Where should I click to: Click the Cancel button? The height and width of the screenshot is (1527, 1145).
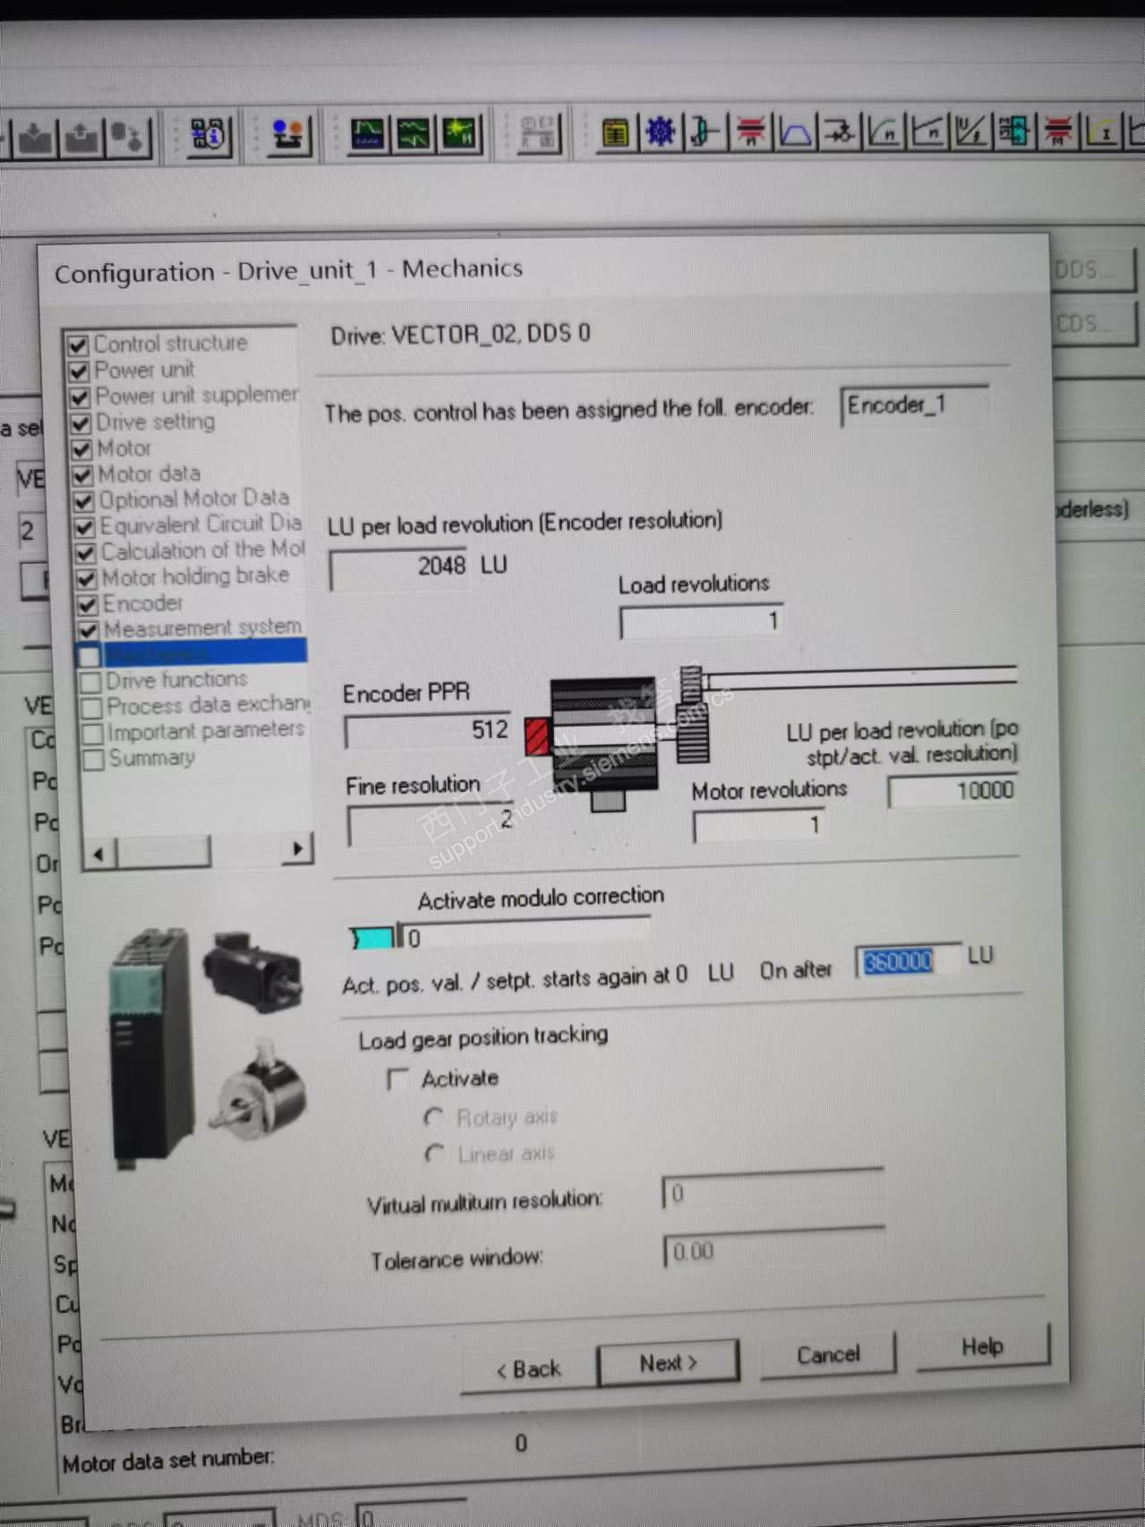click(x=828, y=1355)
